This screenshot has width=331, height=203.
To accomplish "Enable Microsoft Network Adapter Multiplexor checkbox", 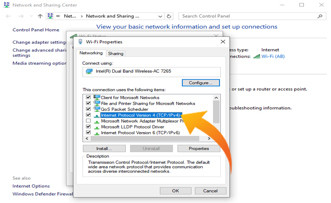I will coord(88,121).
